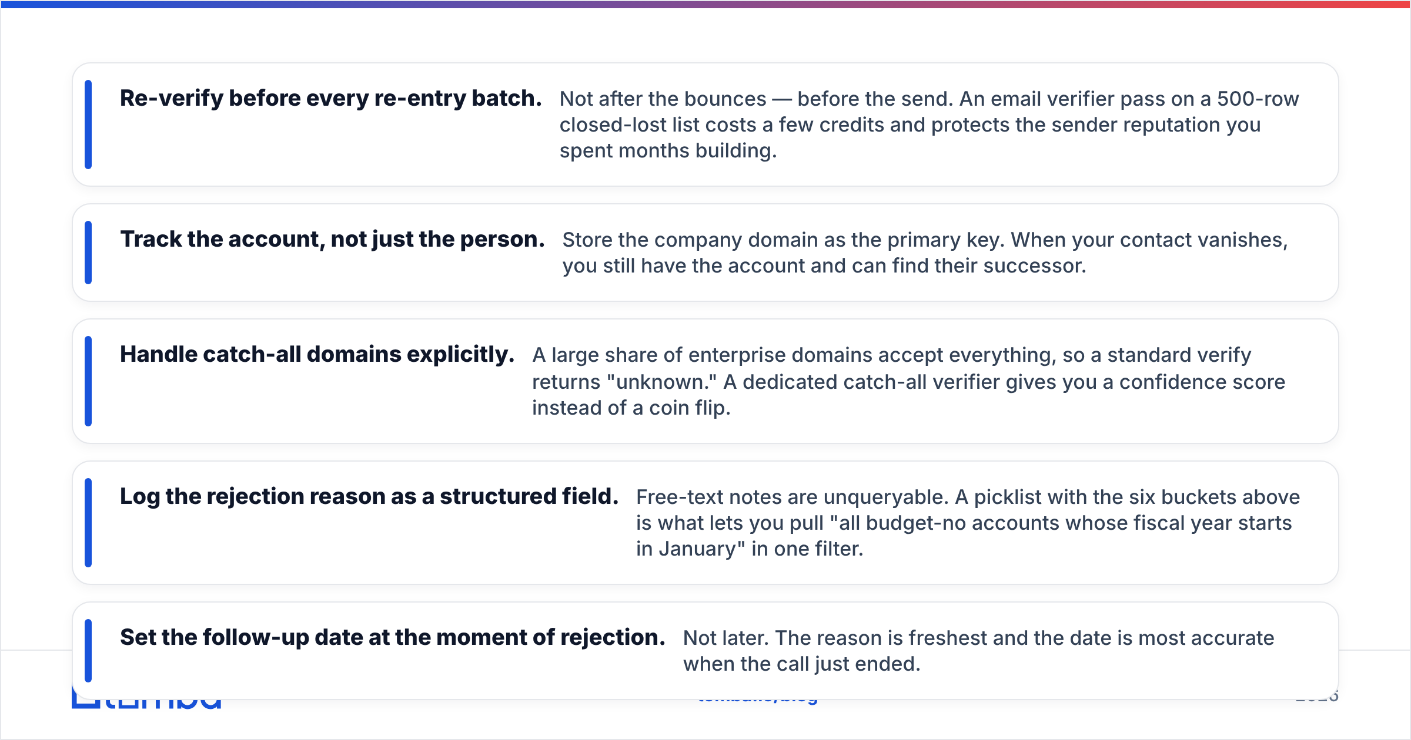Click the paragraph about 500-row closed-lost list
Screen dimensions: 1411x740
929,125
